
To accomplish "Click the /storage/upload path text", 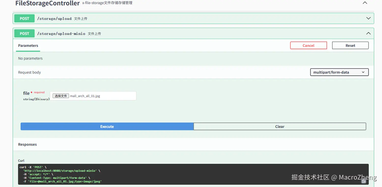I will [x=54, y=19].
